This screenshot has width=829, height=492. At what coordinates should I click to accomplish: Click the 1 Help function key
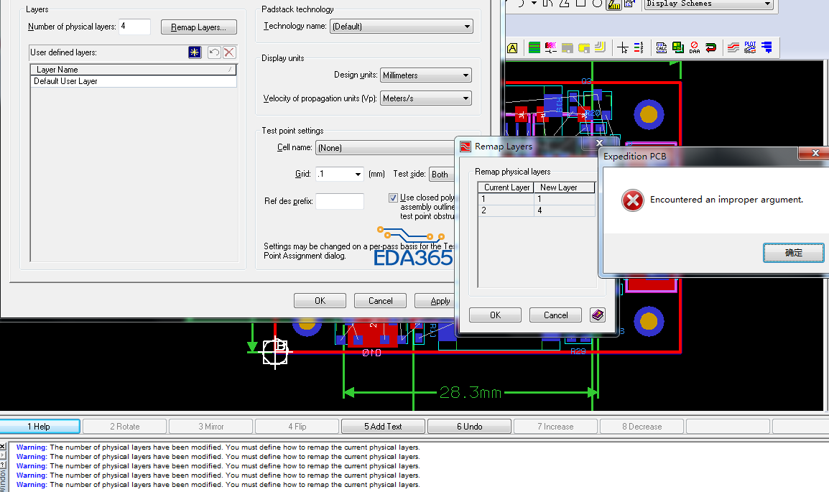40,427
